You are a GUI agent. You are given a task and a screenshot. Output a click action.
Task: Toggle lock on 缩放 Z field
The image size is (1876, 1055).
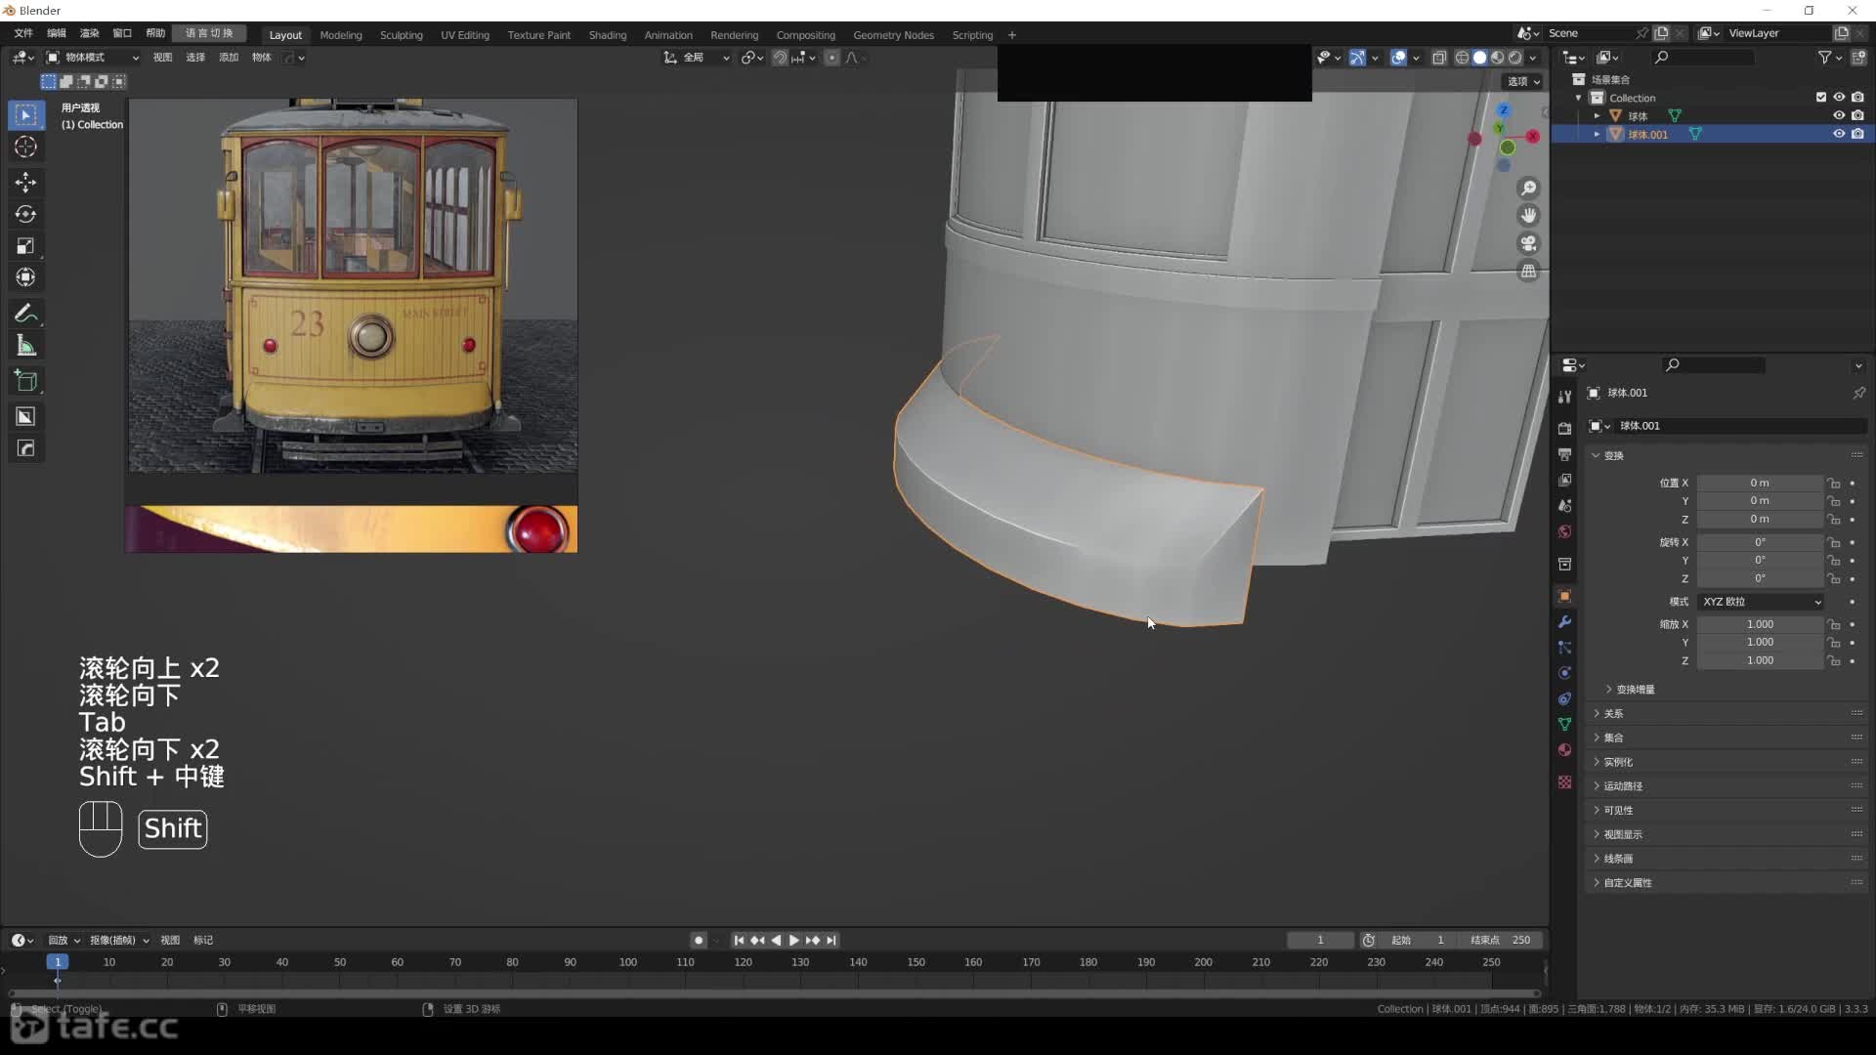coord(1834,661)
